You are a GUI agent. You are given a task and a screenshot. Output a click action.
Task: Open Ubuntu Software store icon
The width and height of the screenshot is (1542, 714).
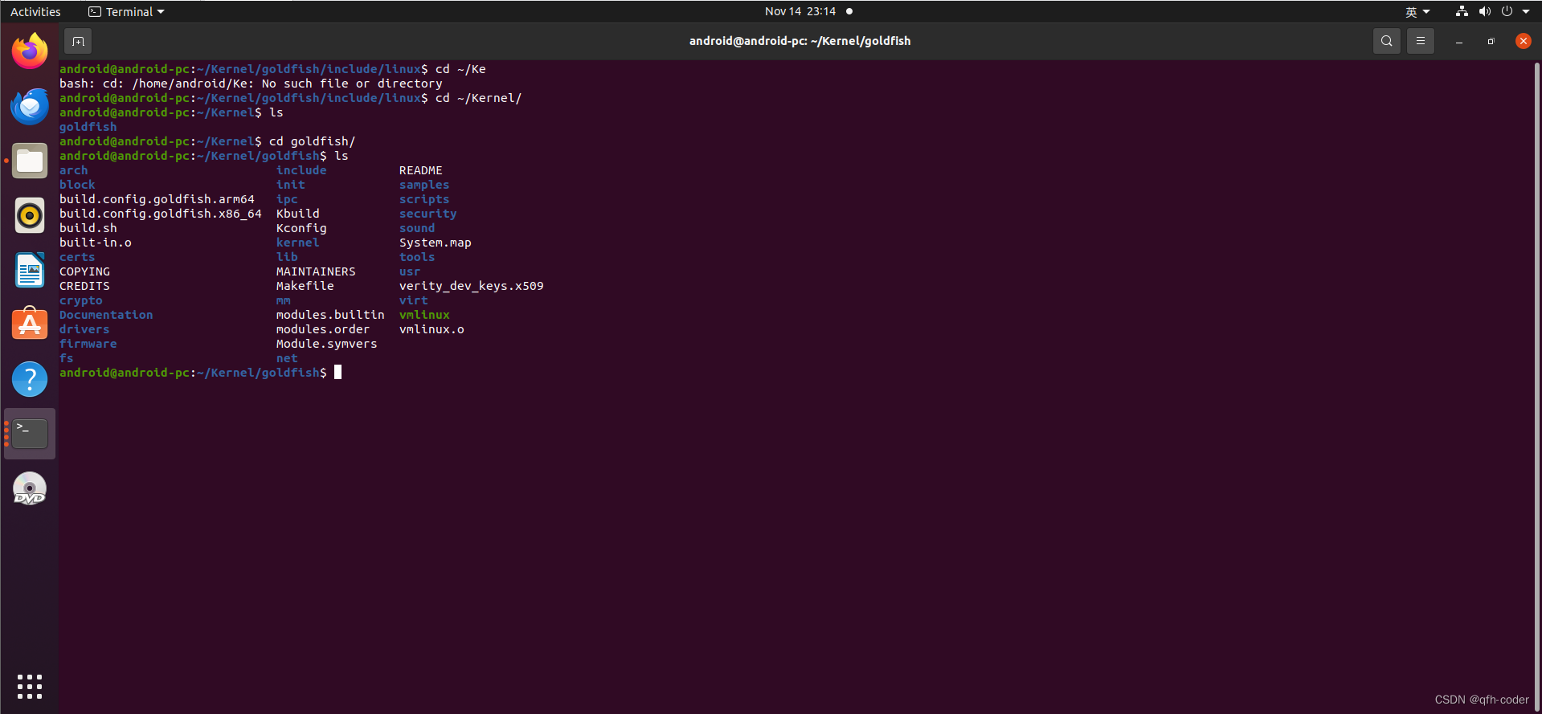pyautogui.click(x=30, y=324)
